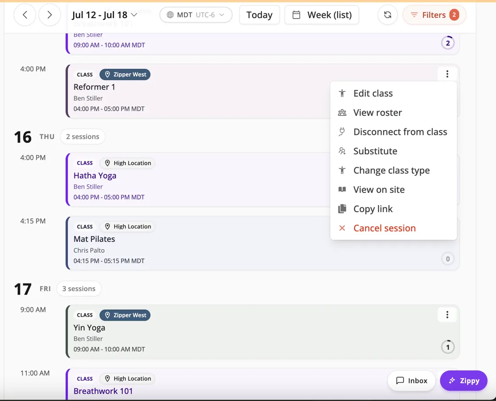Click the filter lines icon in Filters
The height and width of the screenshot is (401, 496).
tap(414, 15)
